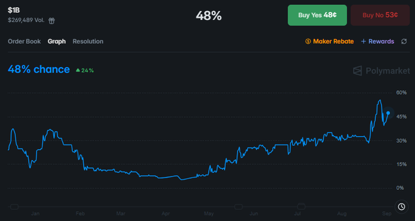Click the 45% axis label
The image size is (415, 221).
pyautogui.click(x=401, y=117)
